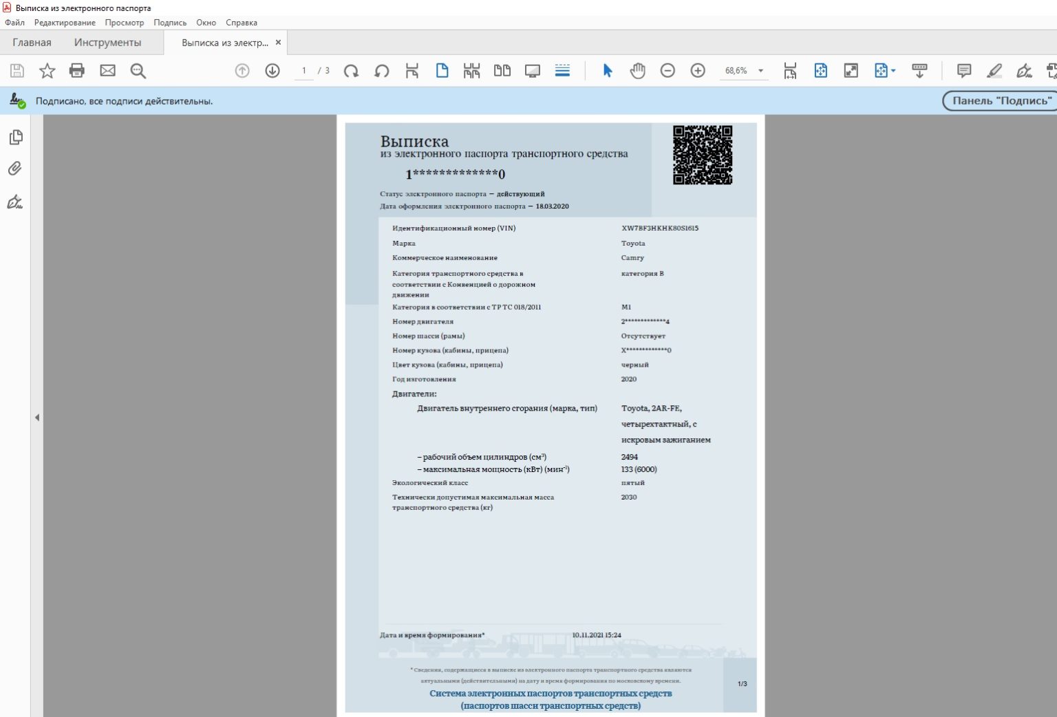Open the Редактирование menu
Image resolution: width=1057 pixels, height=717 pixels.
point(65,23)
